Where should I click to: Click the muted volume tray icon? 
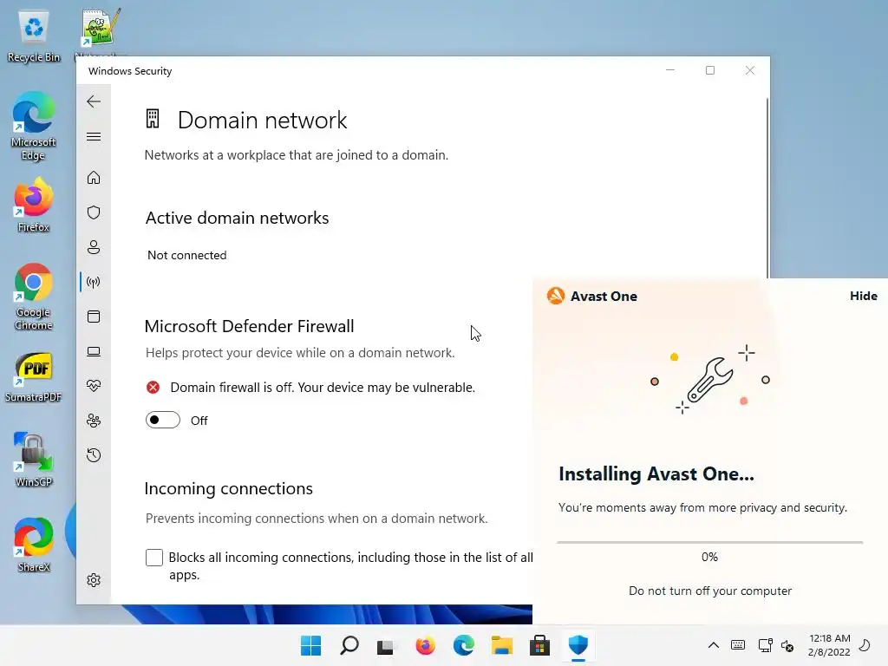click(787, 645)
